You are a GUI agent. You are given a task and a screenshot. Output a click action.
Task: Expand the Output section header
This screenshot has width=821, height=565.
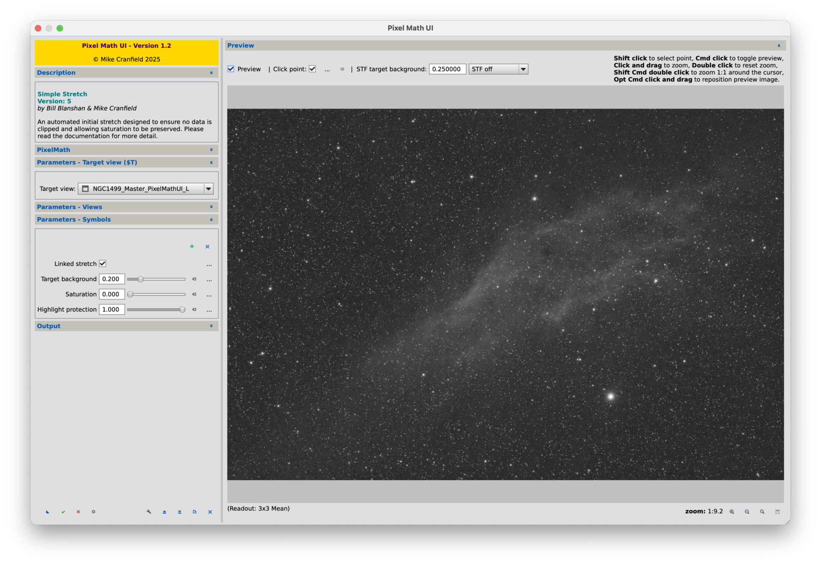click(x=126, y=326)
